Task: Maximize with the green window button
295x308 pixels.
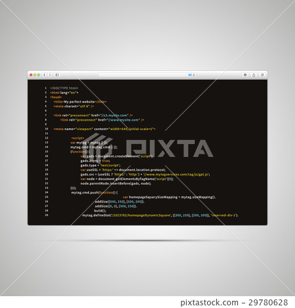Action: click(39, 75)
